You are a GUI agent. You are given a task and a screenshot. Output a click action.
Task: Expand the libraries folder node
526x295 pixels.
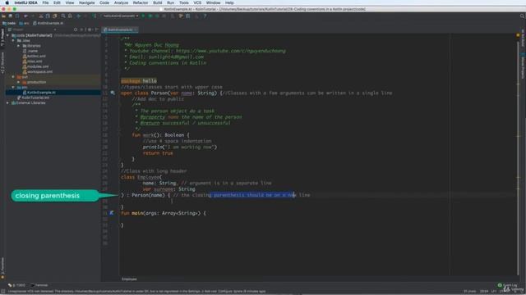(18, 46)
